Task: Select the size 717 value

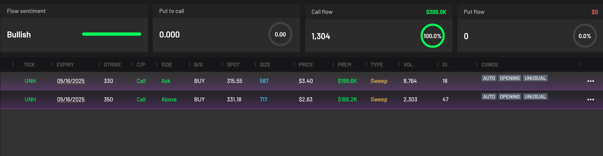Action: 264,100
